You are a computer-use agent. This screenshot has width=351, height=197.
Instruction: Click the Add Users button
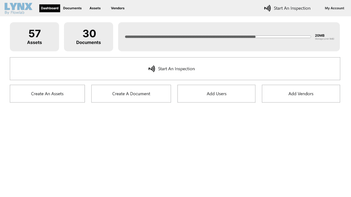216,94
